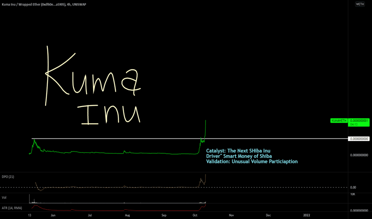Click the Oct date label
This screenshot has height=219, width=372.
click(195, 215)
